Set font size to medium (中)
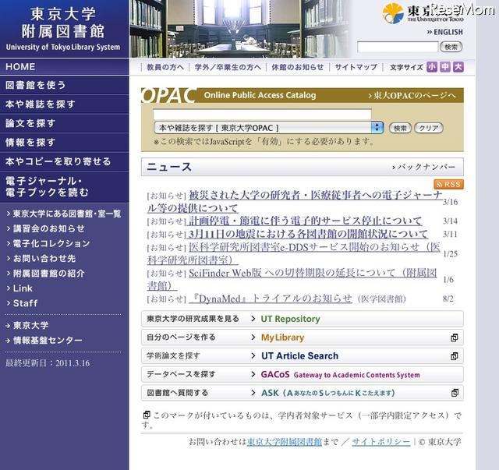Screen dimensions: 499x470 [x=445, y=67]
